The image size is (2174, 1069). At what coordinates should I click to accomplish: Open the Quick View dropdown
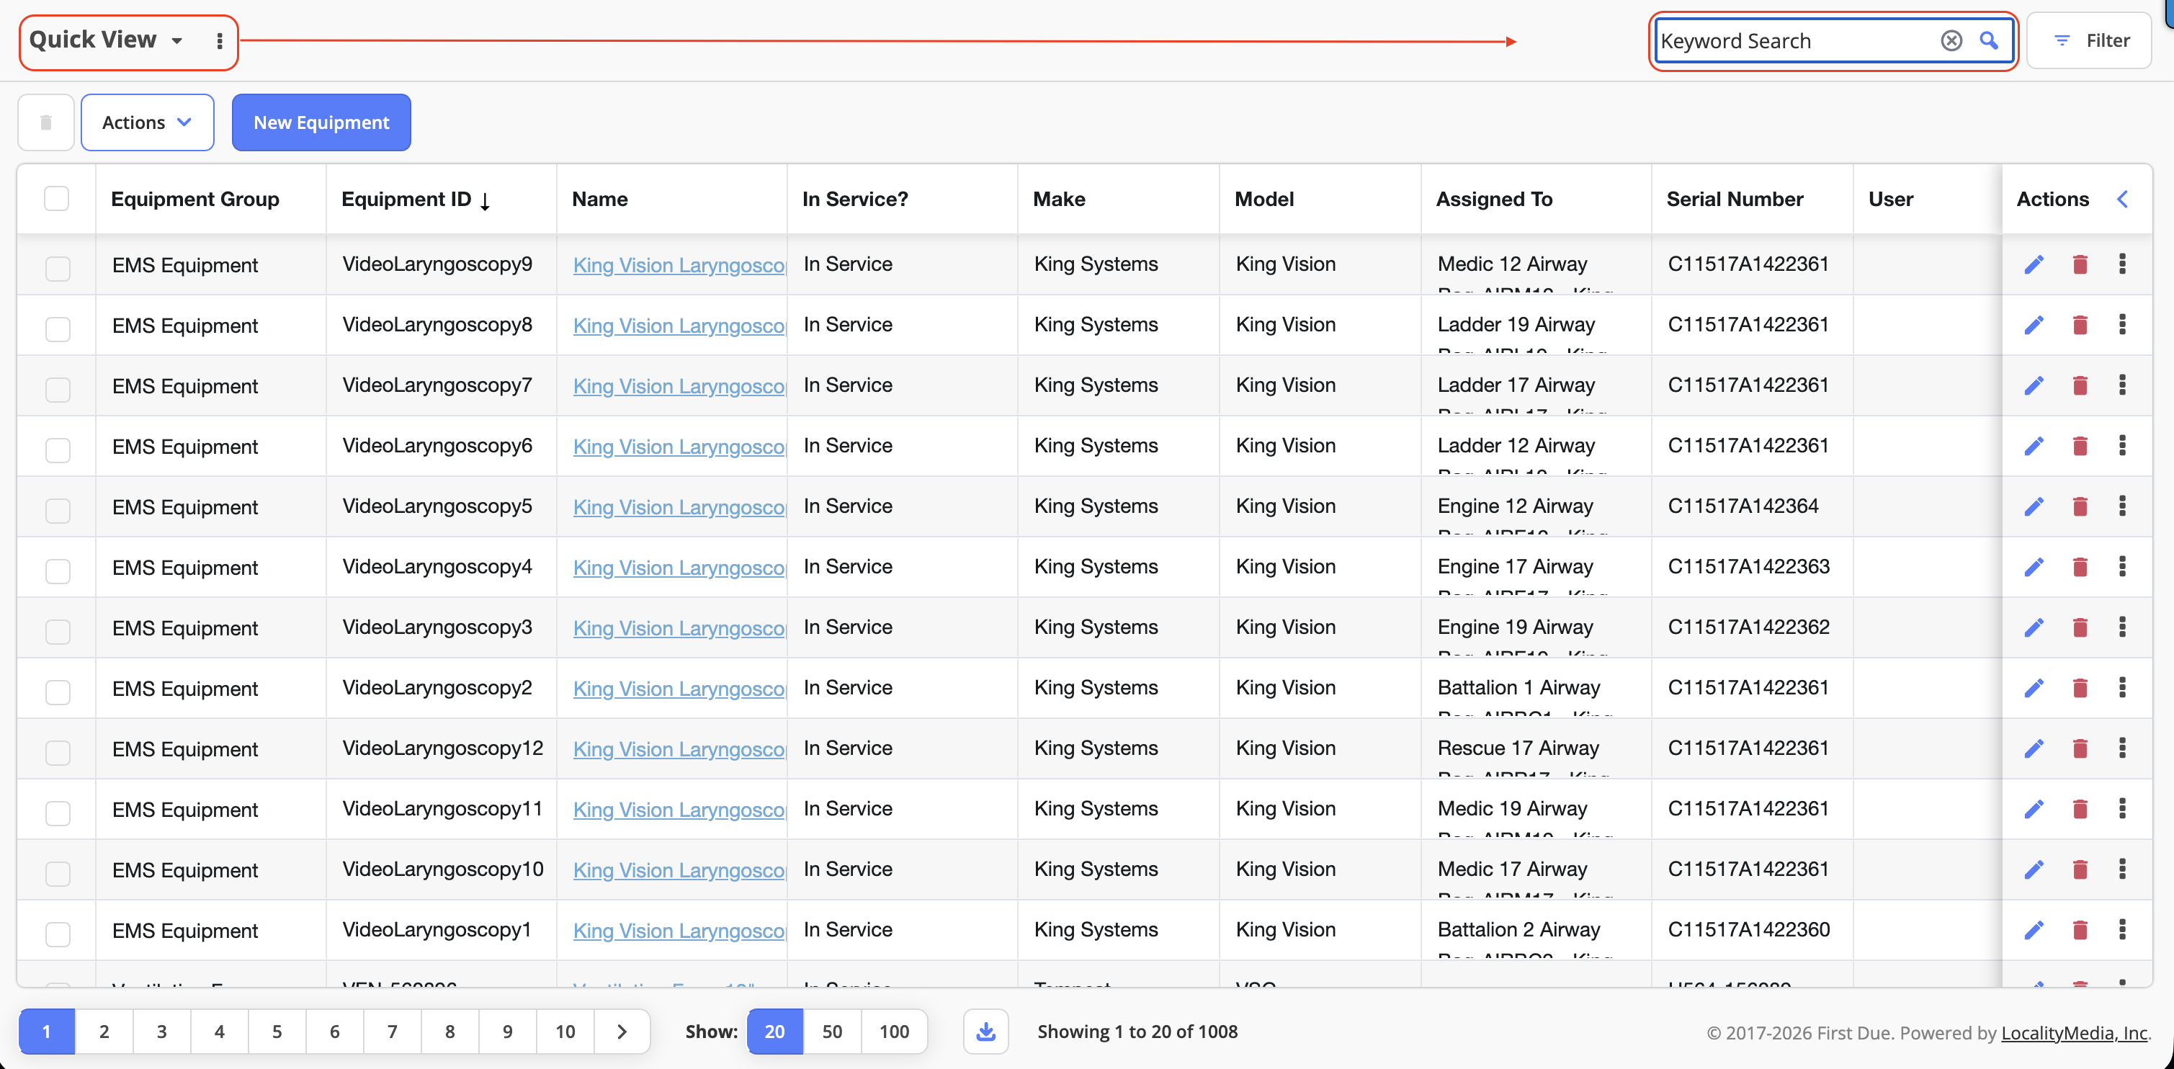click(x=105, y=40)
